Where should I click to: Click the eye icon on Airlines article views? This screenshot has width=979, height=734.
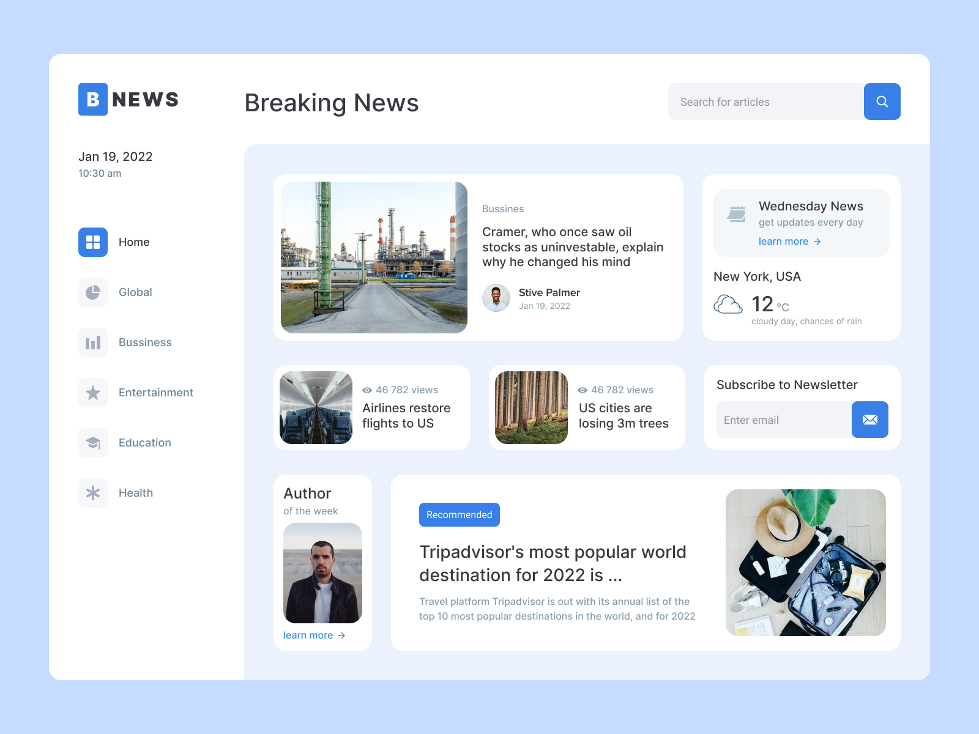(366, 390)
